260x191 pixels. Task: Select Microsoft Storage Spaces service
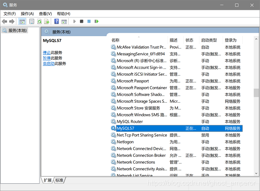(176, 101)
